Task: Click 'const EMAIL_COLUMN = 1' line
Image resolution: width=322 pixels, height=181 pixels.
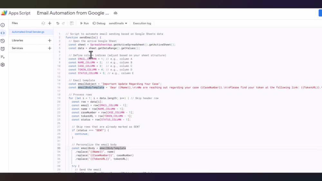Action: point(100,59)
